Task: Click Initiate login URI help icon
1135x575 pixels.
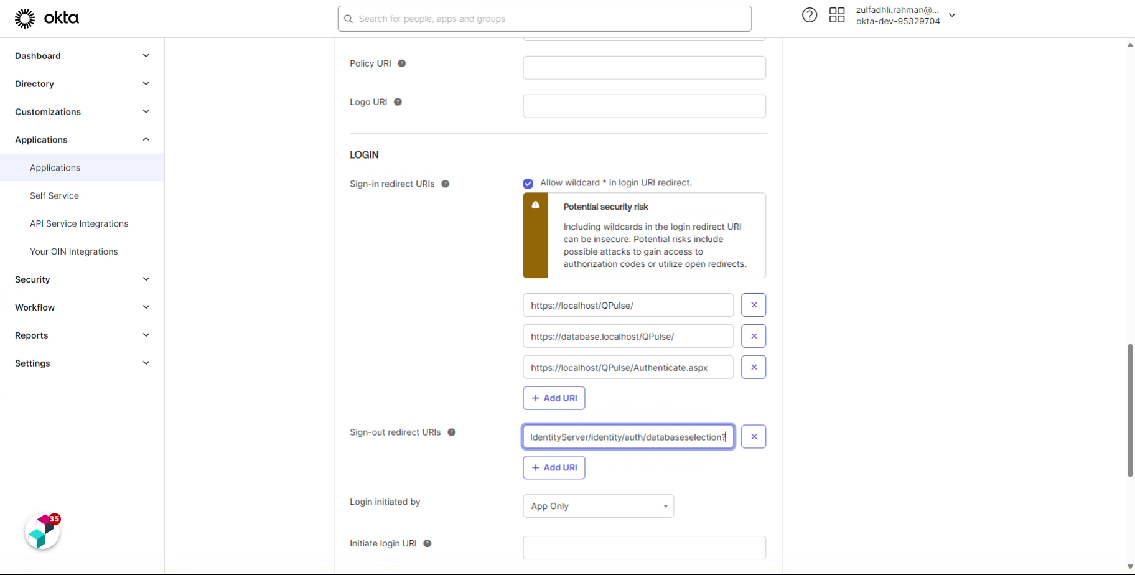Action: click(427, 543)
